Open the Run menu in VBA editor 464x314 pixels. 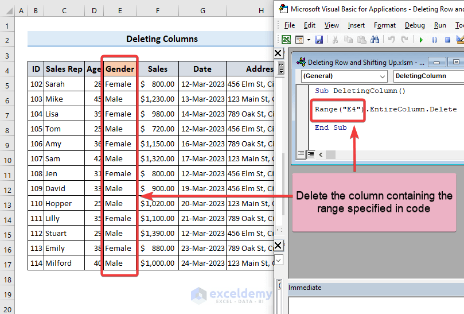click(440, 25)
